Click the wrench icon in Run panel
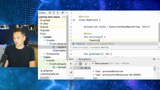This screenshot has width=160, height=90. click(x=71, y=72)
